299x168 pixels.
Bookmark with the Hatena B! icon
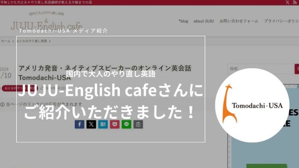103,125
